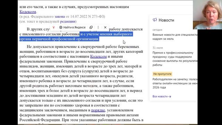Open the 'закона' link from 14.07.2022
This screenshot has height=125, width=222.
point(60,16)
